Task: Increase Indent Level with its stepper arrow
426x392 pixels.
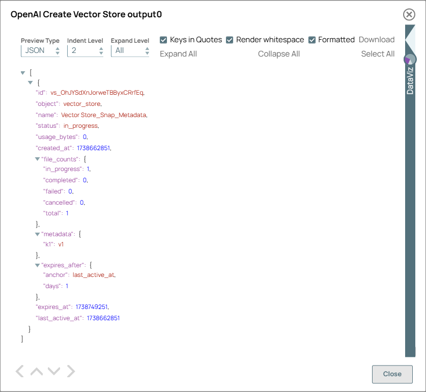Action: [100, 48]
